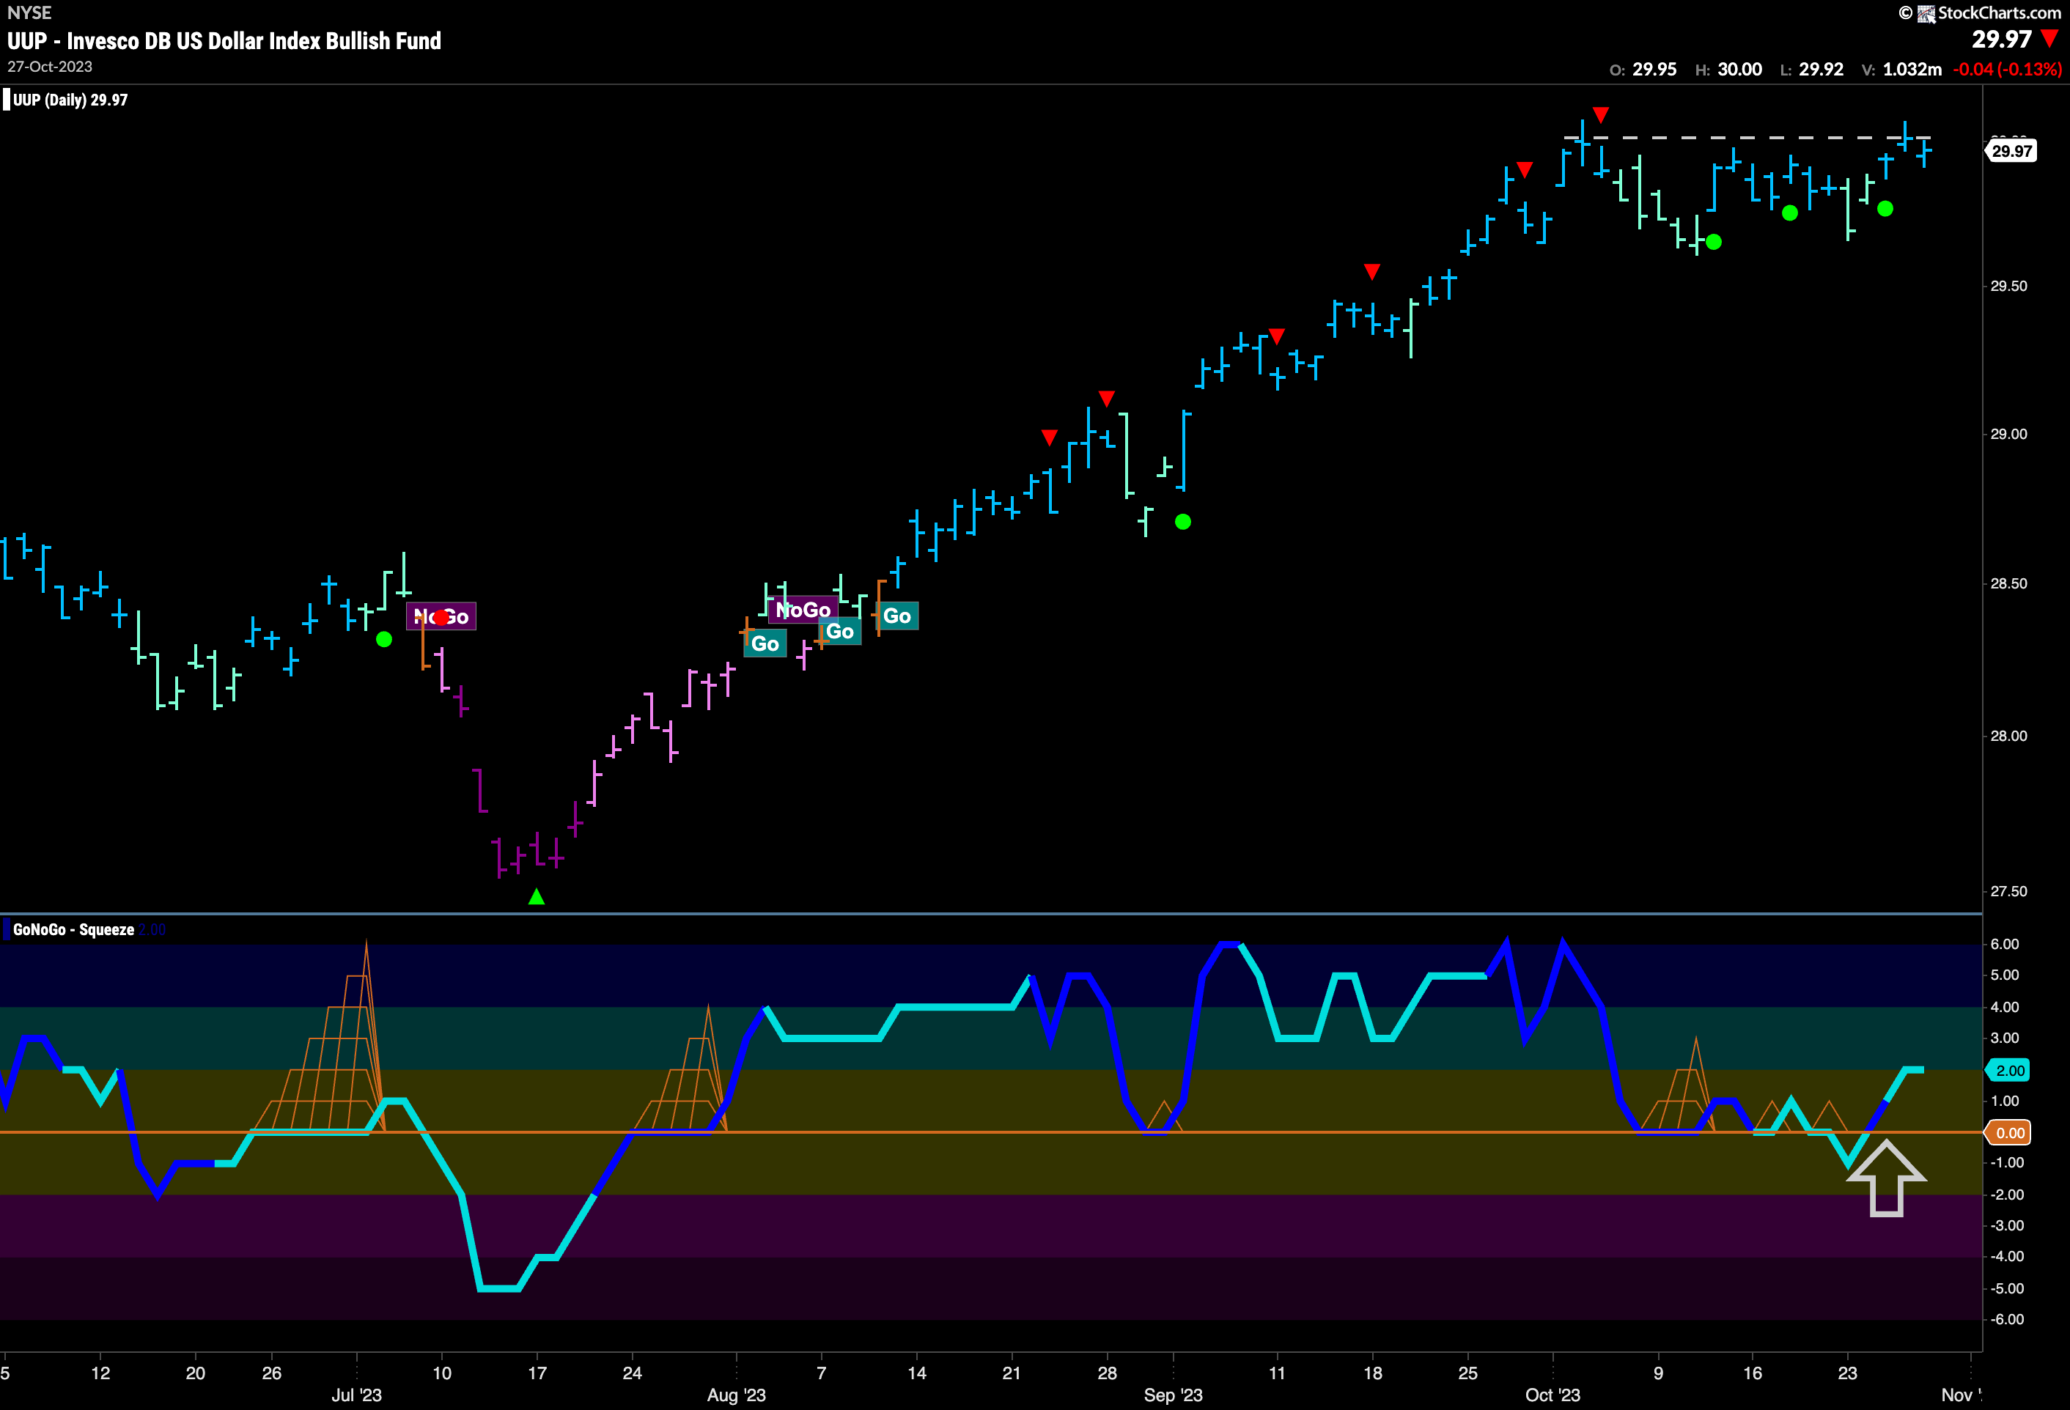Click the large 29.97 last price at top right
This screenshot has height=1410, width=2070.
pyautogui.click(x=2001, y=39)
